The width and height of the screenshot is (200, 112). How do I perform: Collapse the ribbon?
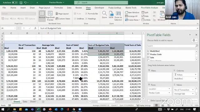pos(197,24)
